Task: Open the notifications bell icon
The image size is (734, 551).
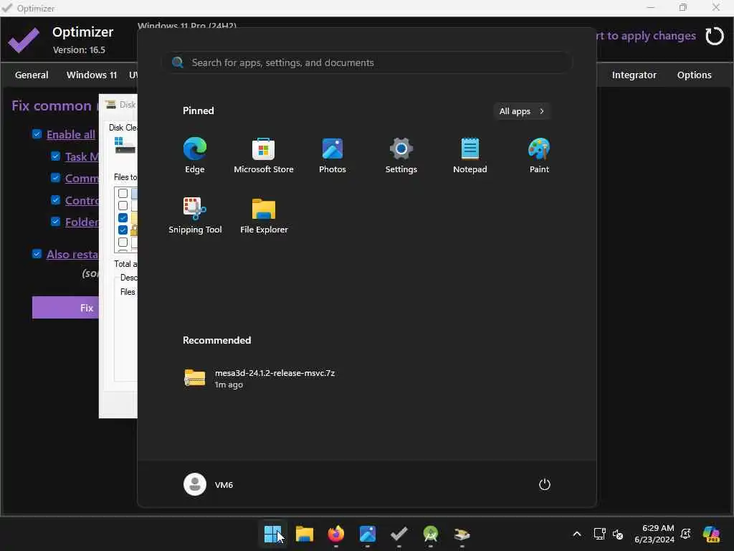Action: point(686,534)
